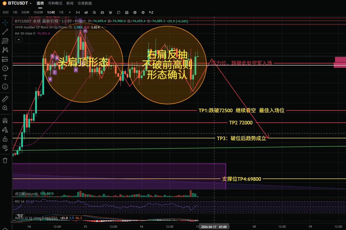The height and width of the screenshot is (230, 346).
Task: Open the emoji icons tool
Action: tap(5, 86)
